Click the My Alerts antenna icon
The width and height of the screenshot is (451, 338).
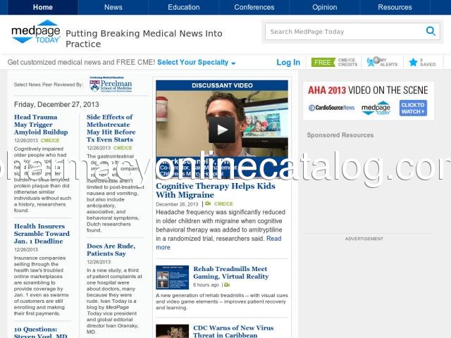click(371, 62)
